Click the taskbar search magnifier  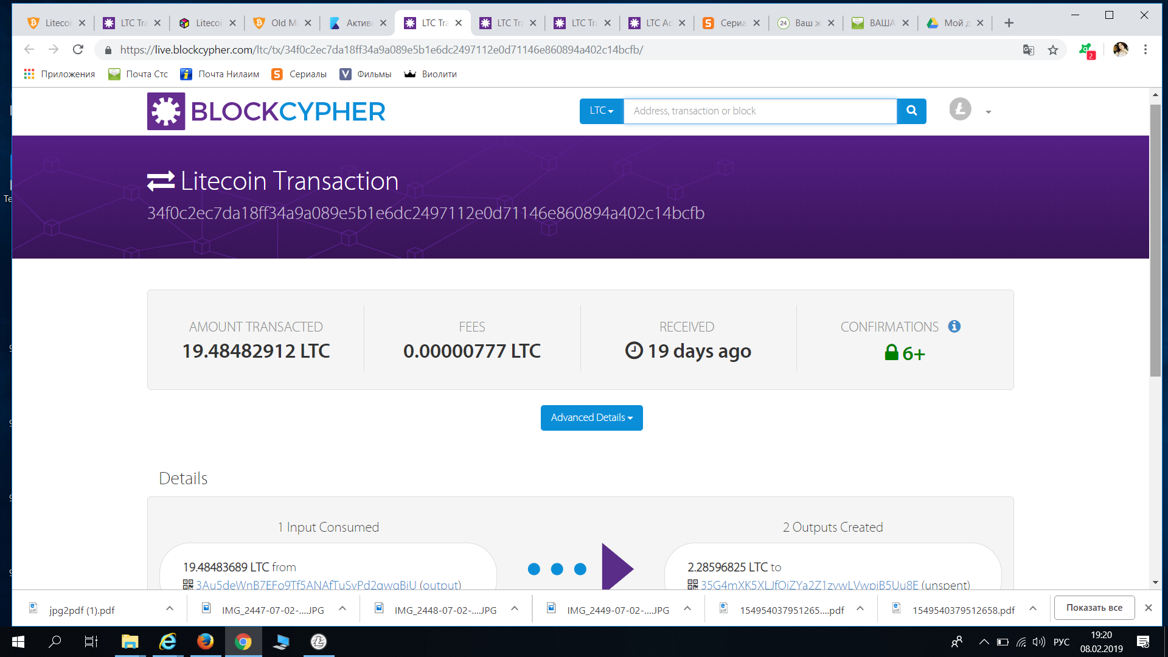[x=55, y=641]
